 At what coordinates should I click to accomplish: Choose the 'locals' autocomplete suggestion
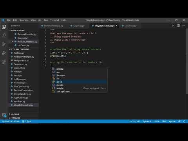pos(79,85)
